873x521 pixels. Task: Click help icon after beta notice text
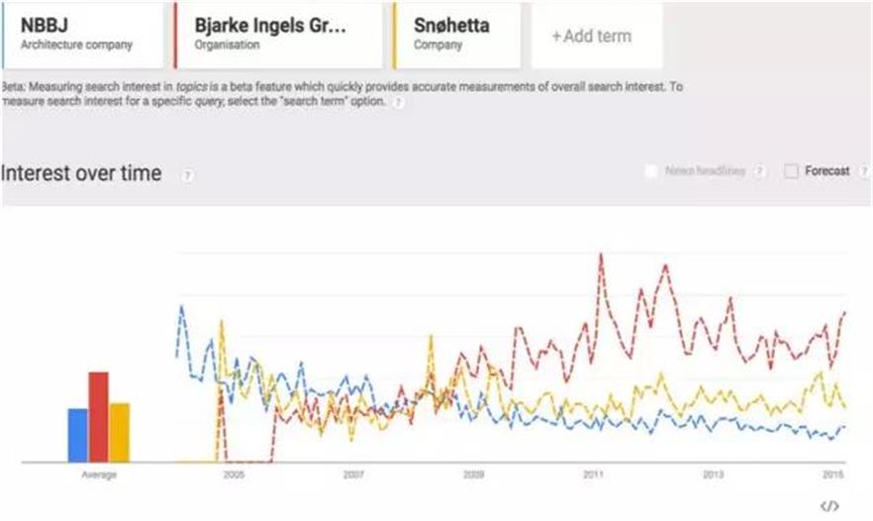(398, 102)
